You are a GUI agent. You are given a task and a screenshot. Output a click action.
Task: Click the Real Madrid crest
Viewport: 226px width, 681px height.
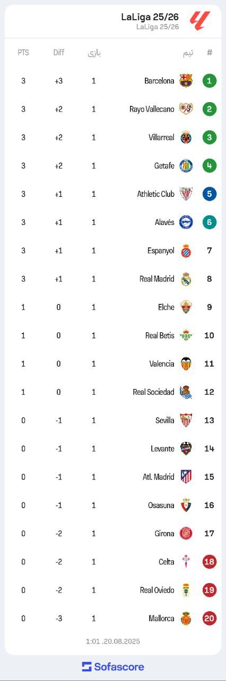coord(186,279)
